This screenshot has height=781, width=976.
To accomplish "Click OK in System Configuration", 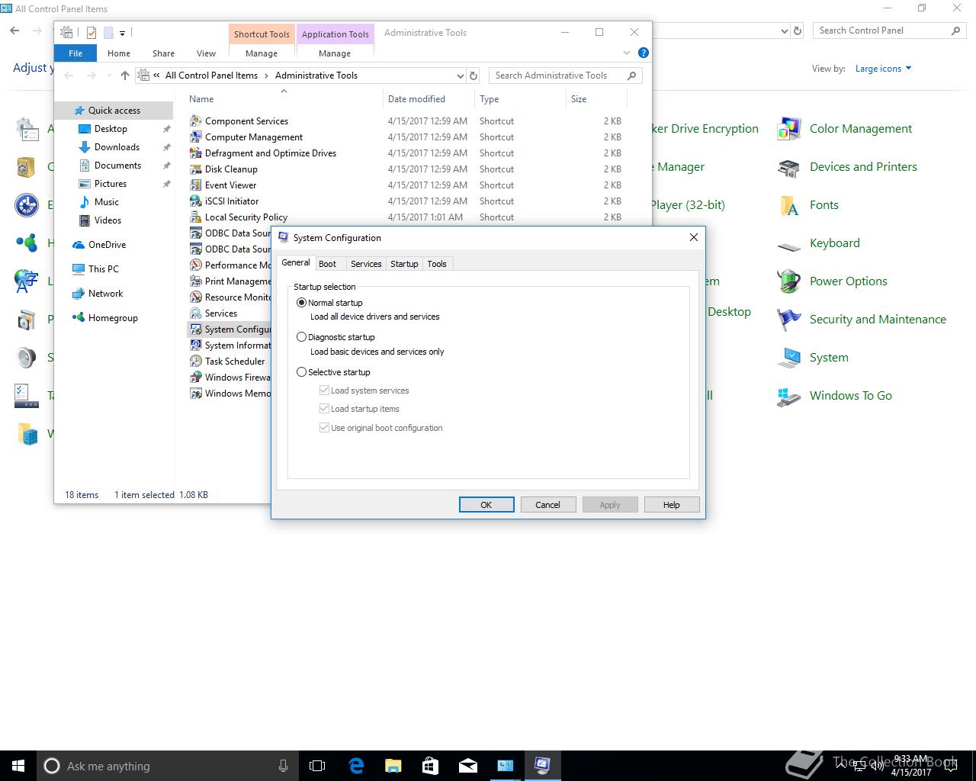I will pos(486,505).
